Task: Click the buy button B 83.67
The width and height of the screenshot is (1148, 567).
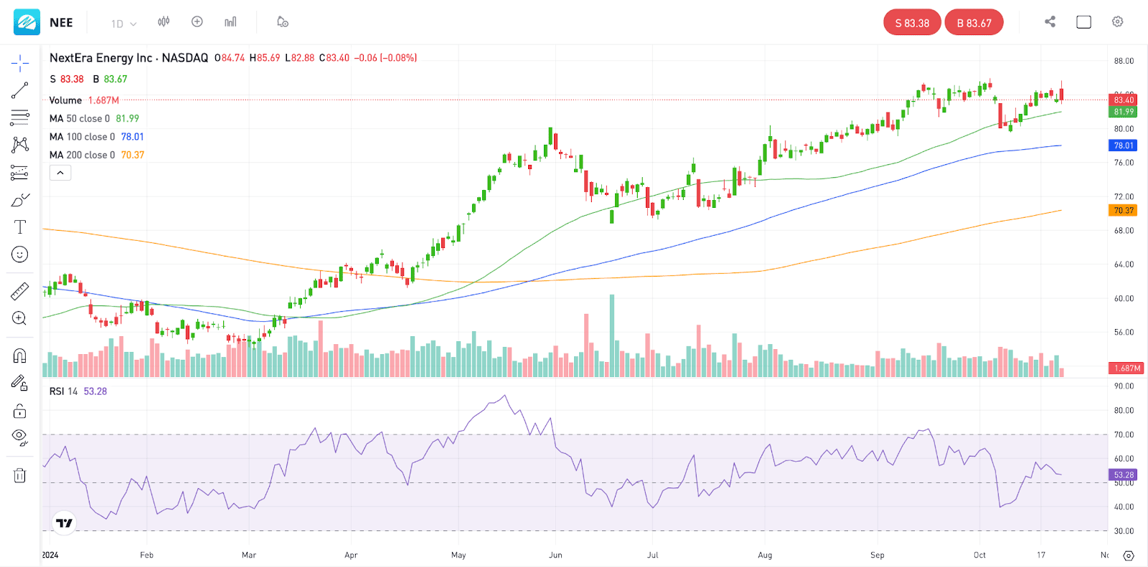Action: 974,23
